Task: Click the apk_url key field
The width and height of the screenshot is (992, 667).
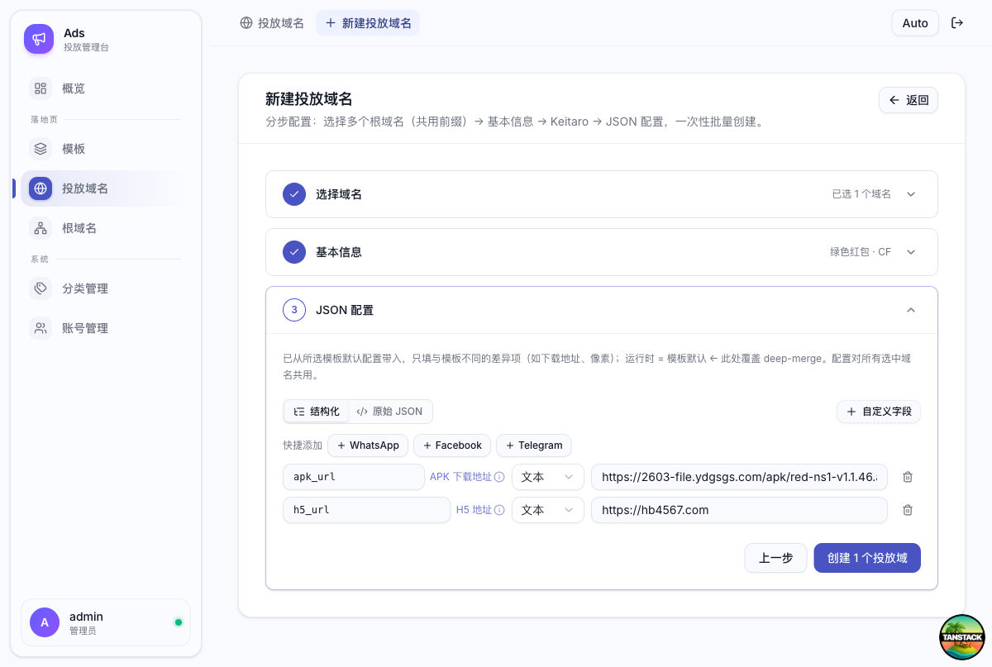Action: [354, 477]
